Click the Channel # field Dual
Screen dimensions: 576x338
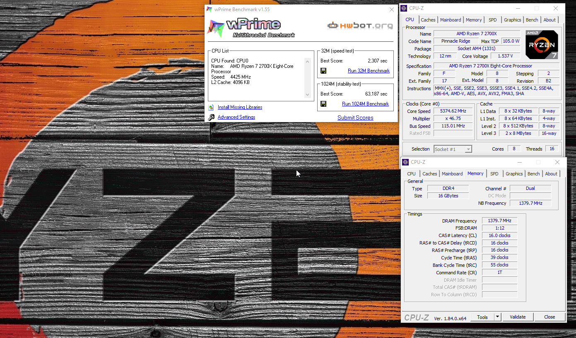(530, 188)
